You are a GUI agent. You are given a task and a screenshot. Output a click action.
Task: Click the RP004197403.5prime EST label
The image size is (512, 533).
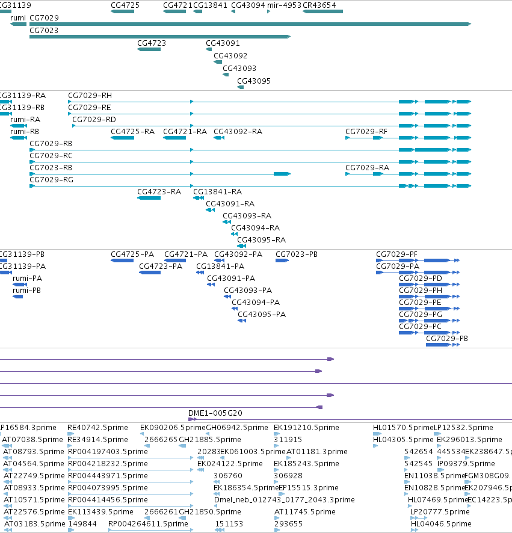[x=108, y=451]
